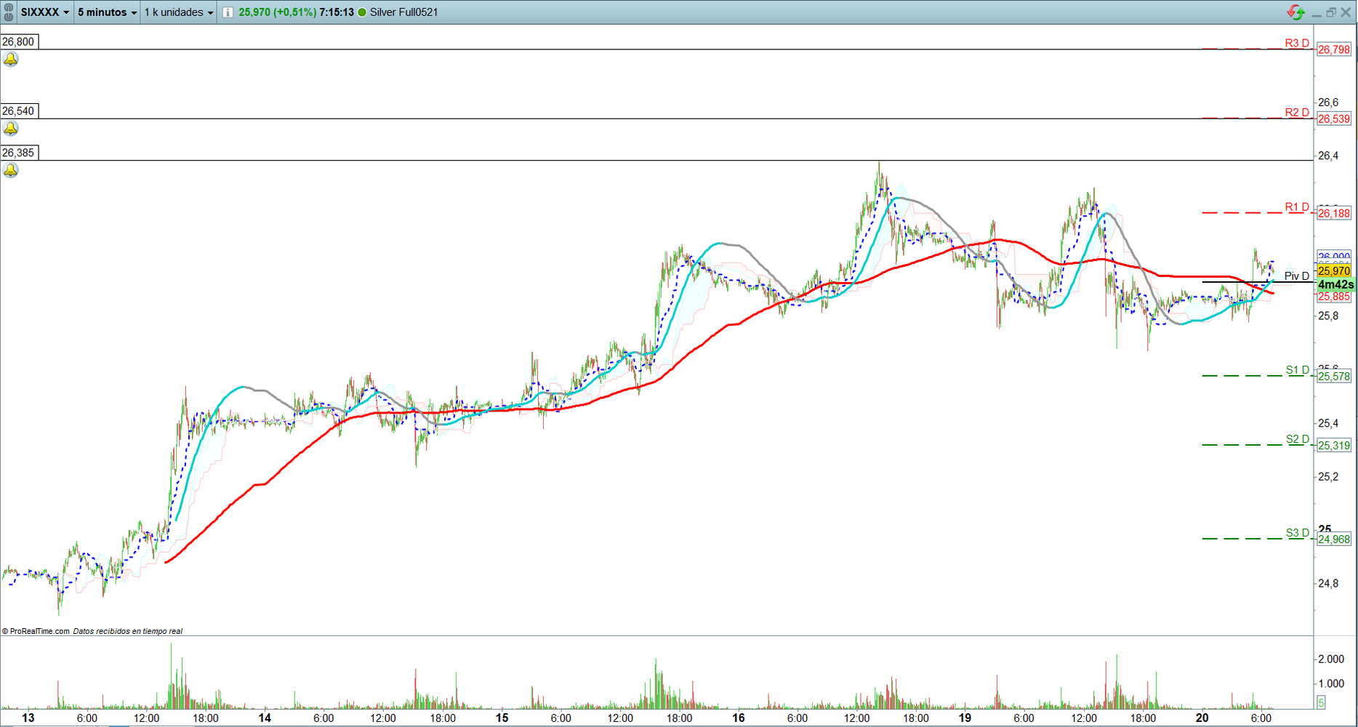Viewport: 1358px width, 727px height.
Task: Click the 2.000 volume axis label
Action: [x=1331, y=659]
